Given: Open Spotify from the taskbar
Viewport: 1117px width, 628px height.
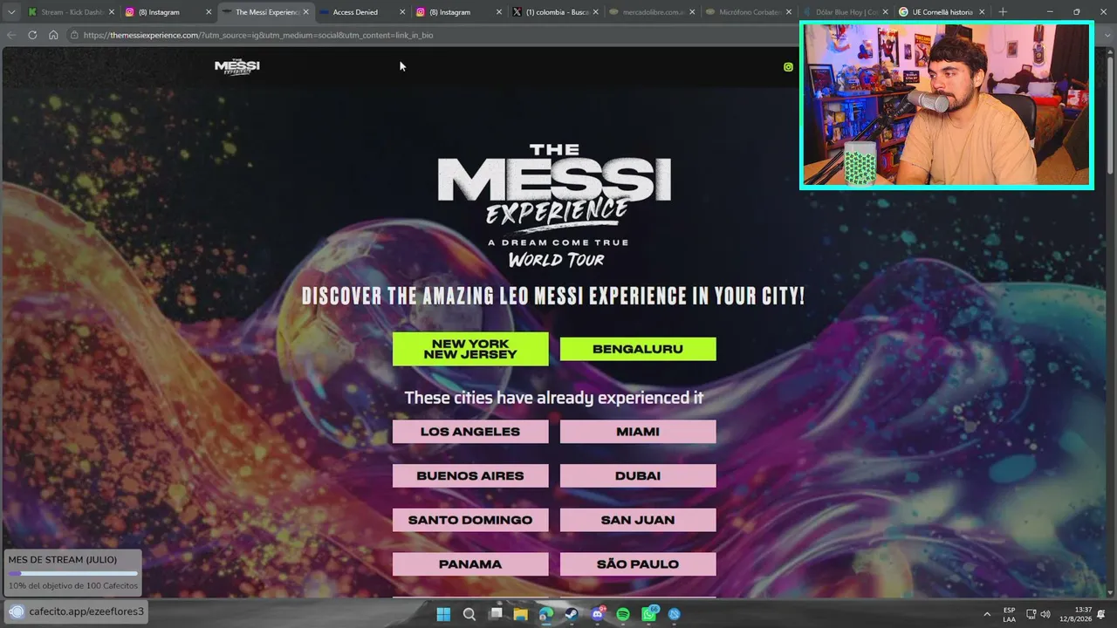Looking at the screenshot, I should 623,614.
